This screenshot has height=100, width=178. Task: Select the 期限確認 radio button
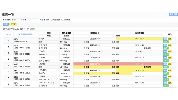[x=51, y=20]
